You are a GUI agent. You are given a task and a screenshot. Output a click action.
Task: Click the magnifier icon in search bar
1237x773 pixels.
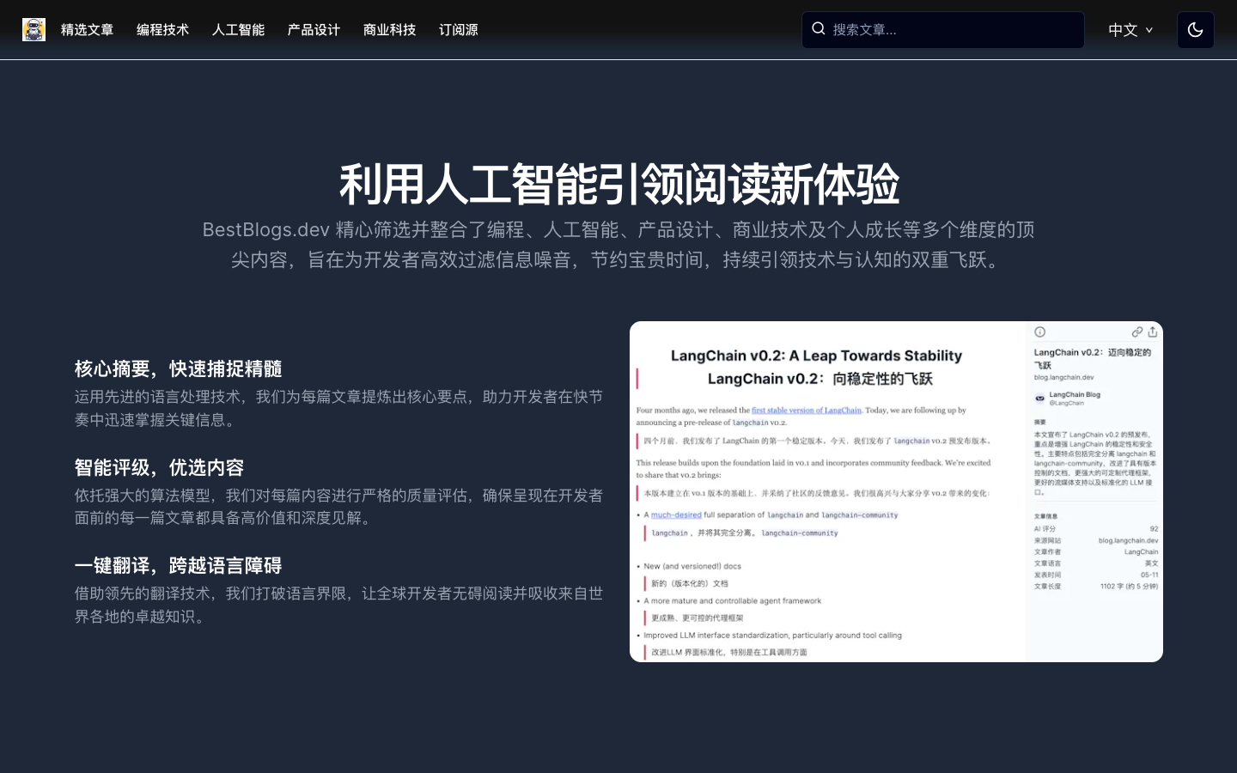coord(819,29)
